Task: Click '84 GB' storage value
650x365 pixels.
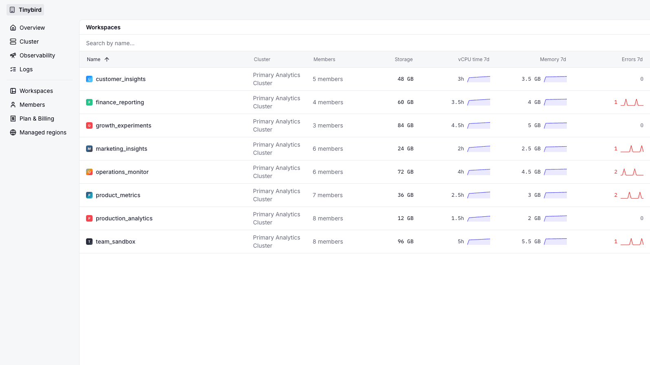Action: [405, 125]
